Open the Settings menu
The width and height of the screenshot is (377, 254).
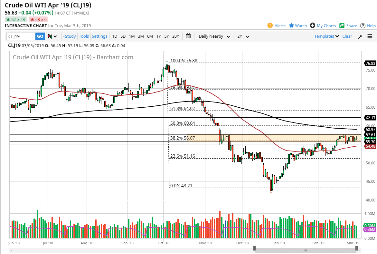99,36
